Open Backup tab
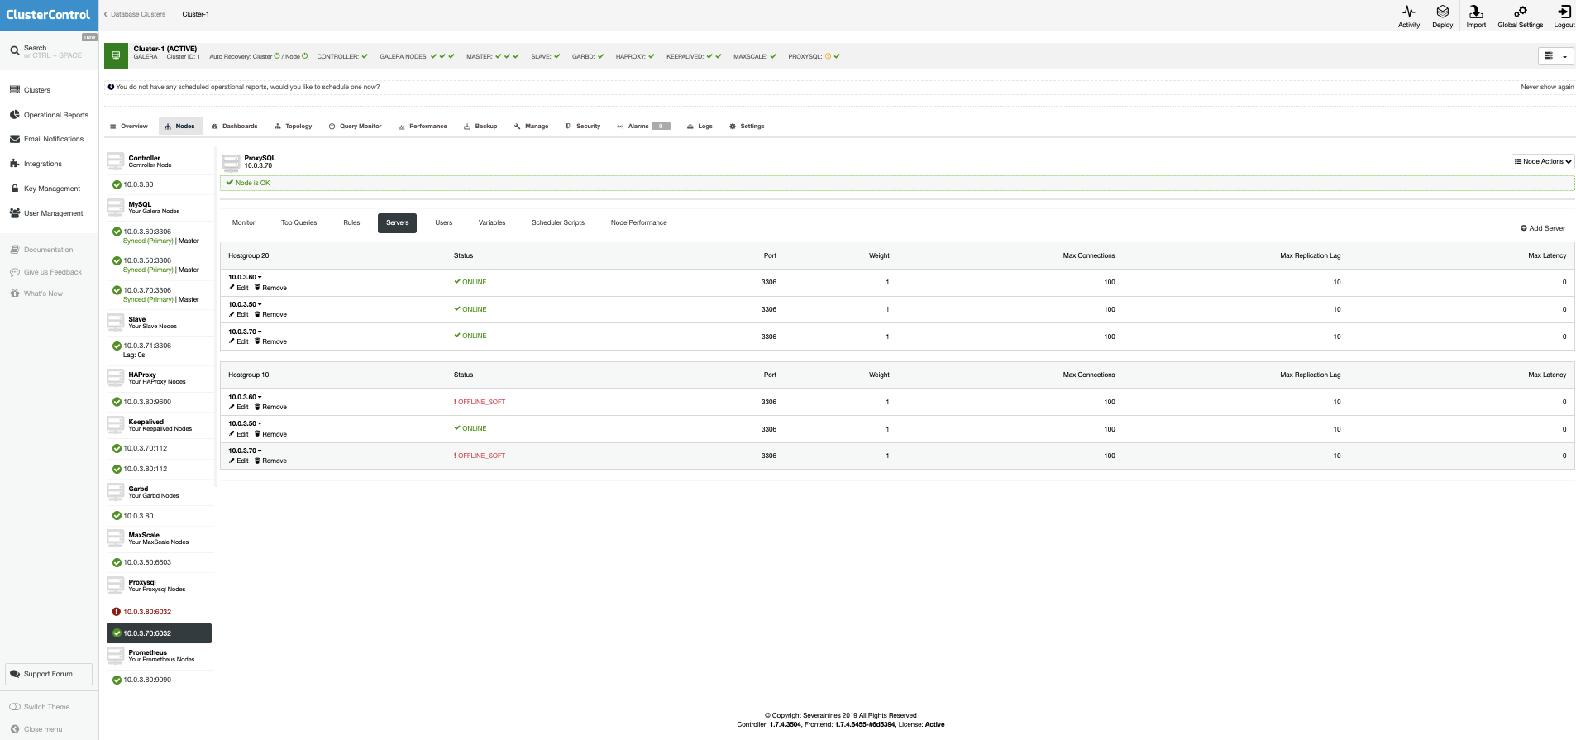1576x740 pixels. 480,127
